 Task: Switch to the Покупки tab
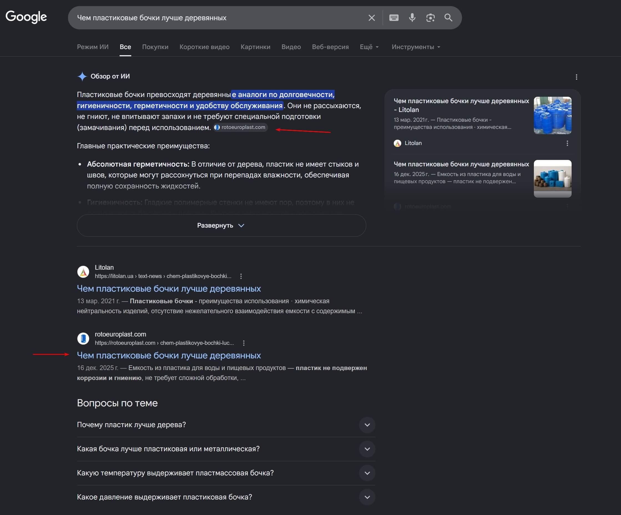tap(155, 47)
